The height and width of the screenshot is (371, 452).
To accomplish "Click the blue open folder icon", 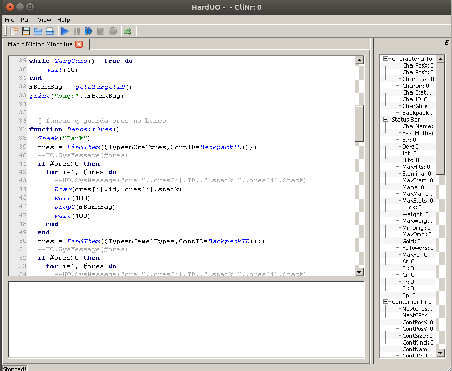I will point(38,31).
